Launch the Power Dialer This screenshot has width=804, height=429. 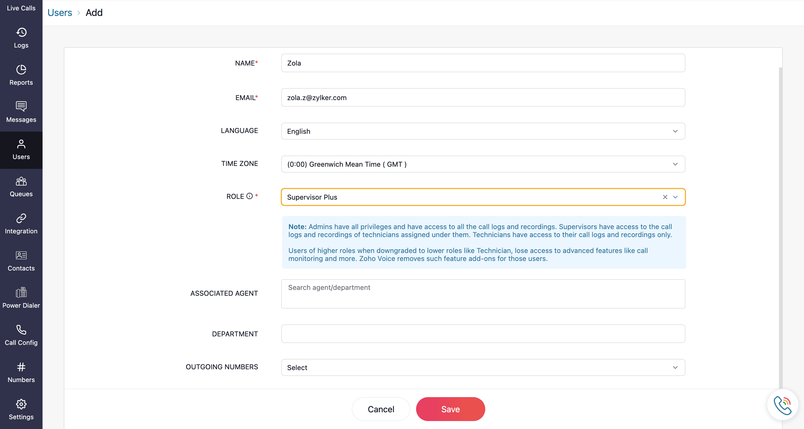point(21,298)
